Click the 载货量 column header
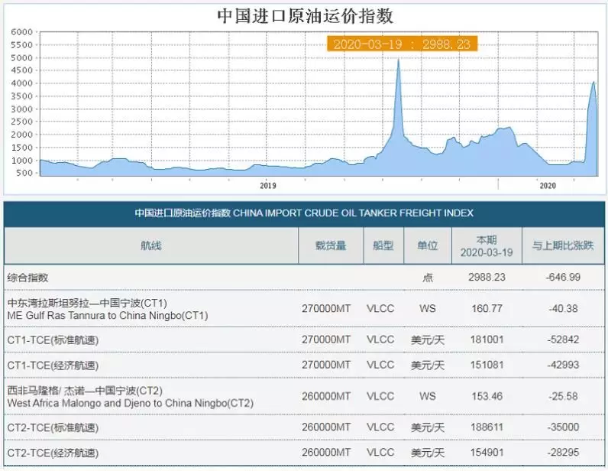The height and width of the screenshot is (471, 608). (331, 245)
